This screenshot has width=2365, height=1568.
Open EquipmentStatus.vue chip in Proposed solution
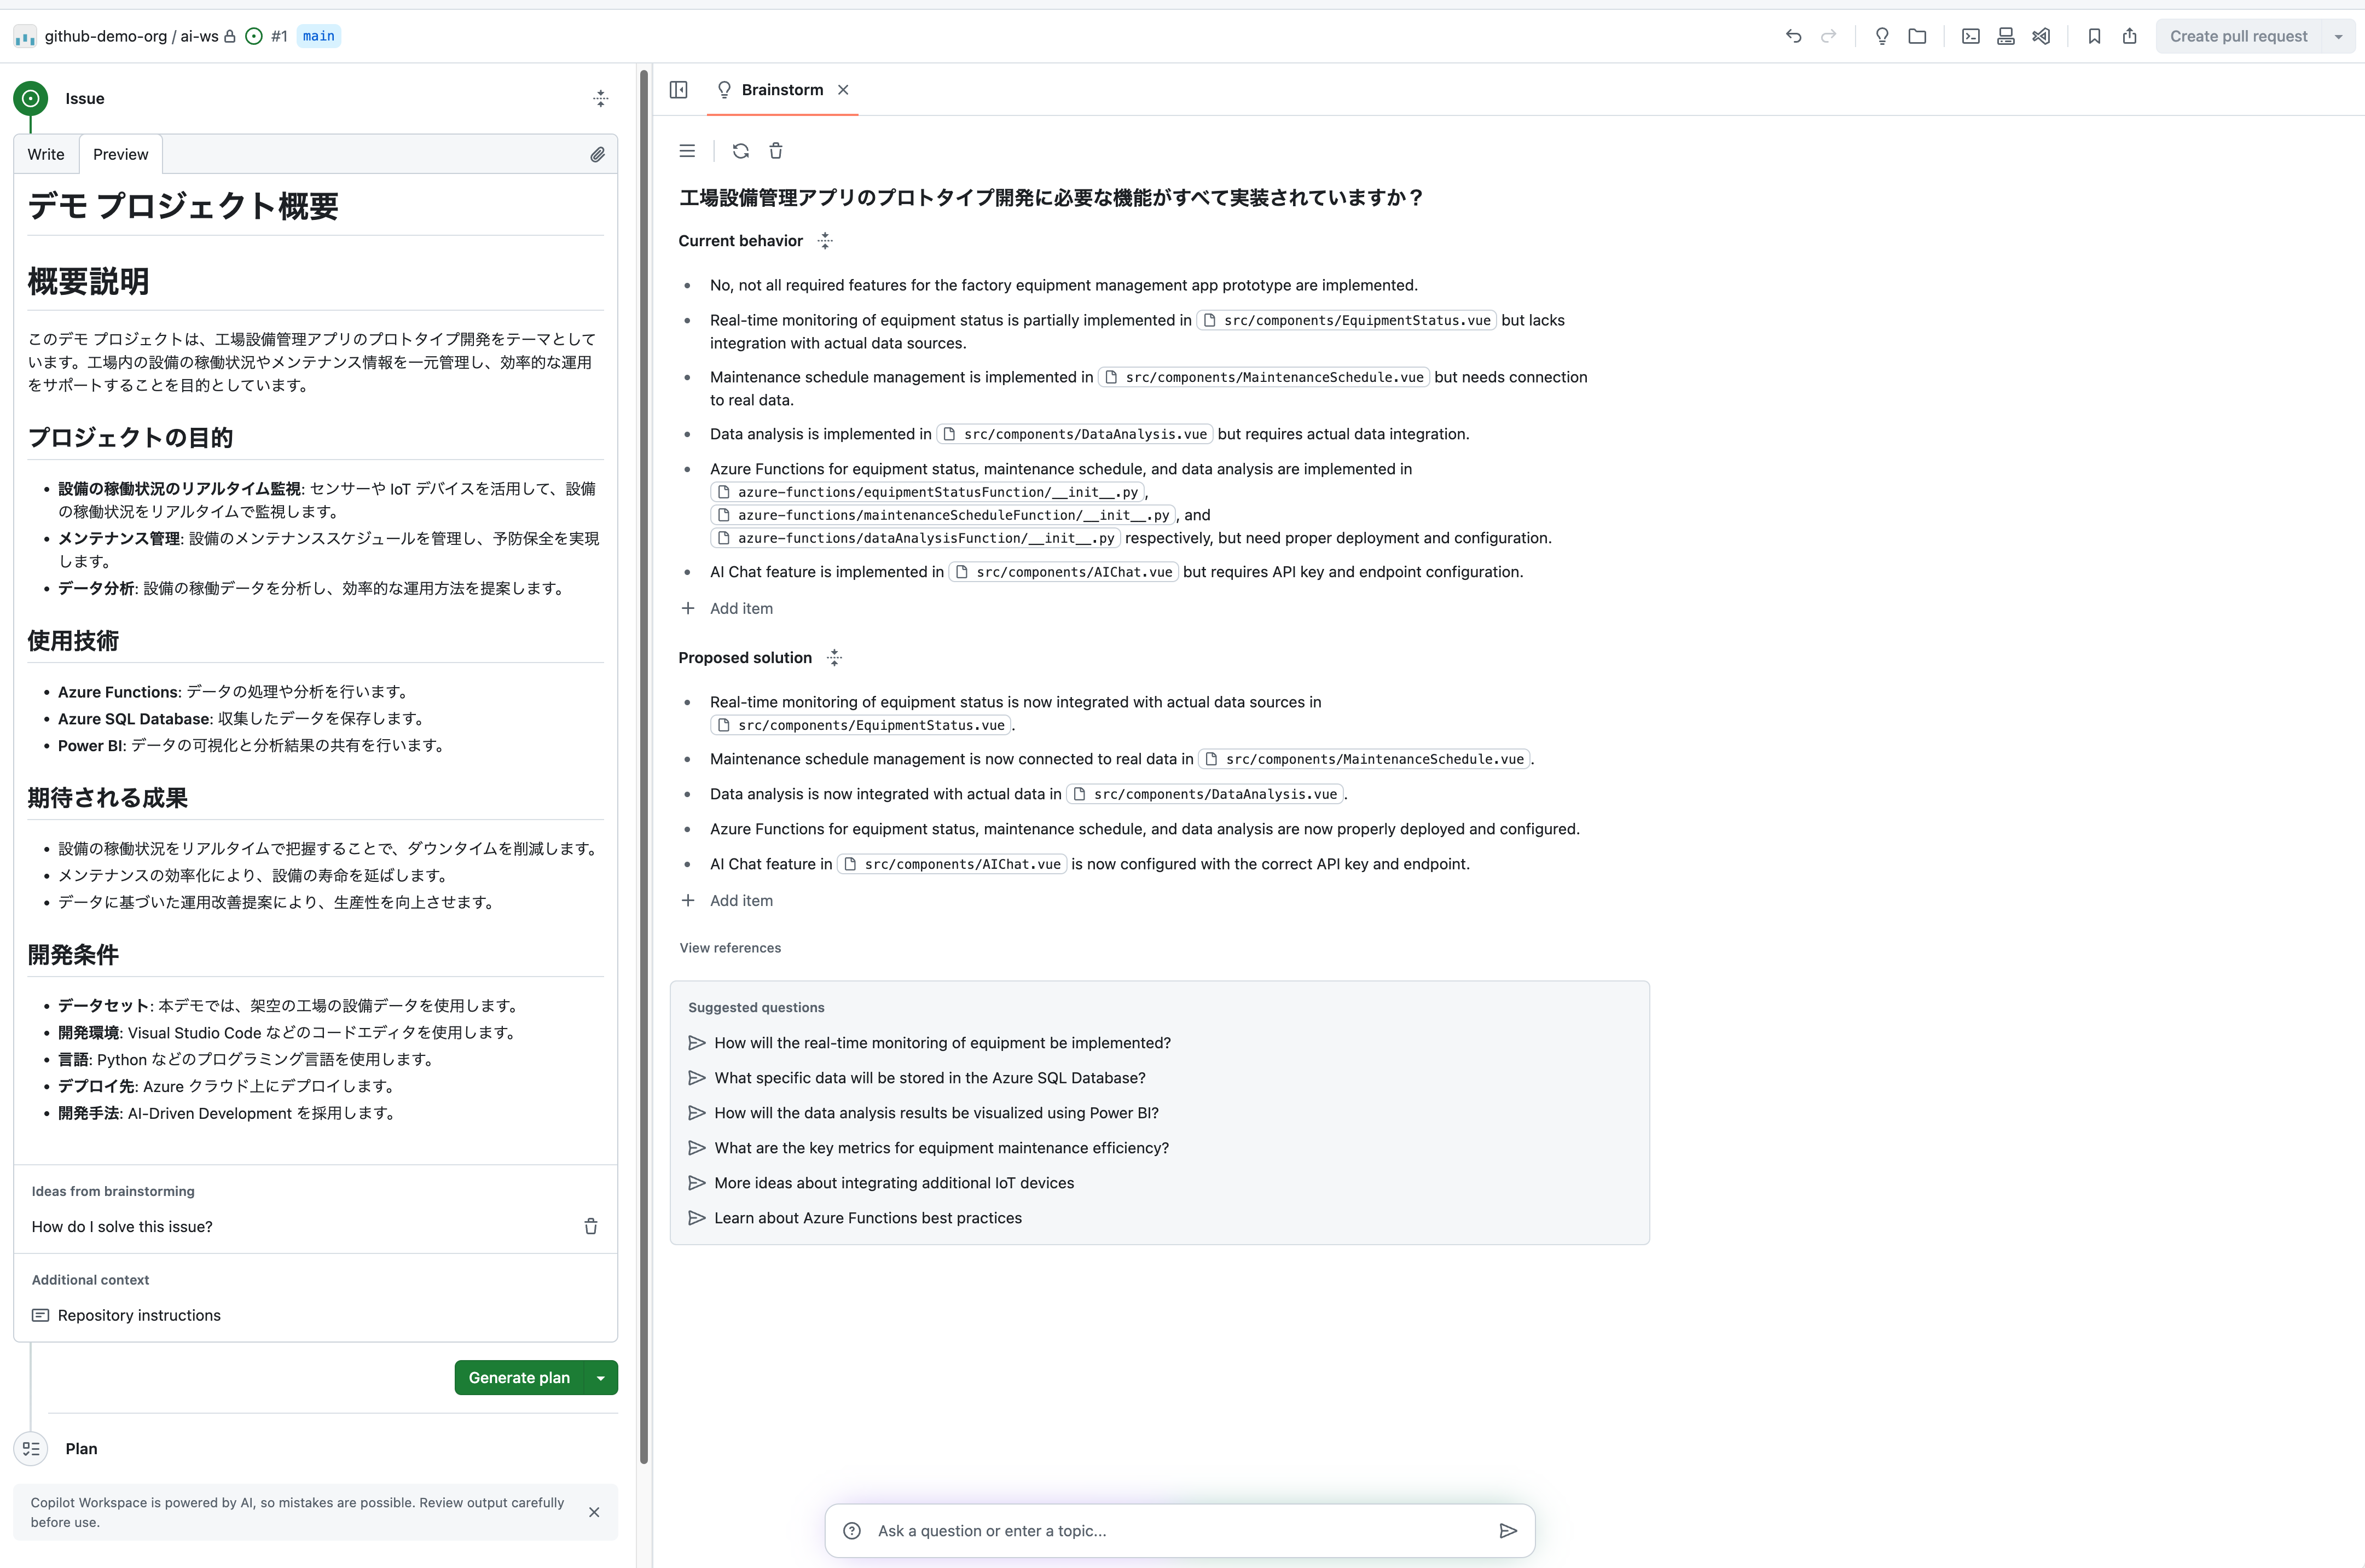click(x=861, y=725)
